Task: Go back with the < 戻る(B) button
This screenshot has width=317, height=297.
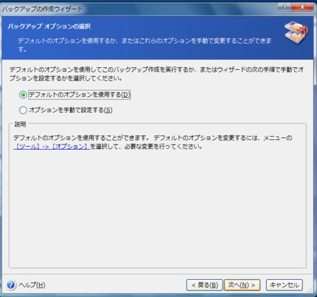Action: (x=204, y=285)
